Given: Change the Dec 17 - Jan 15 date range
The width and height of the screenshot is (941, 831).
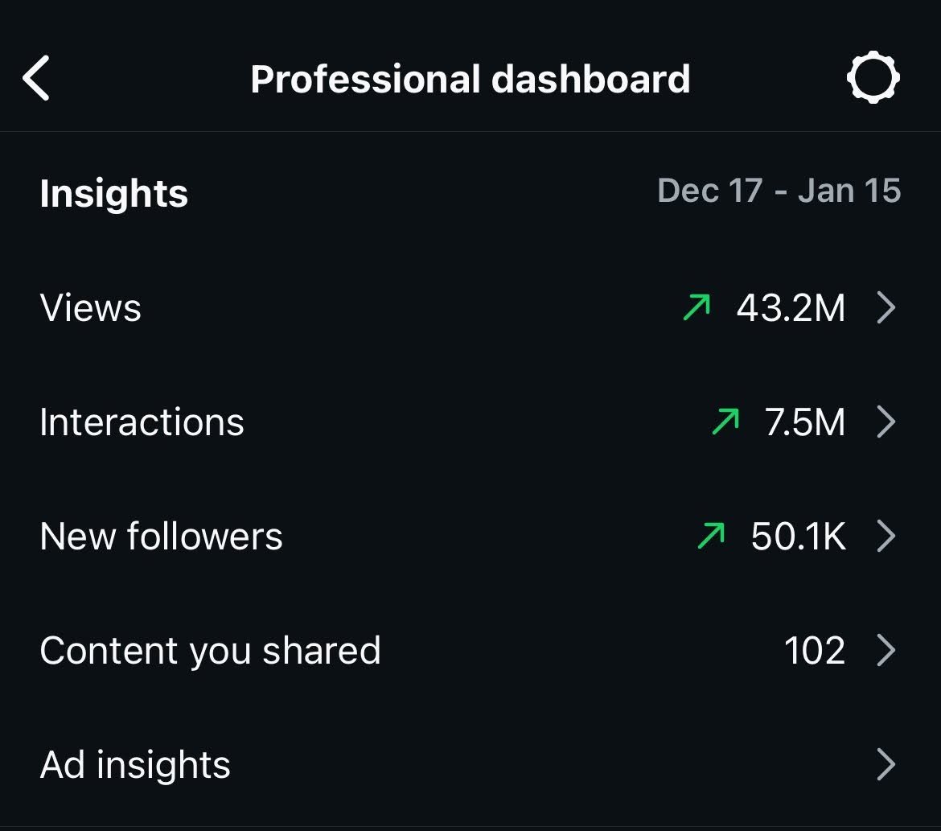Looking at the screenshot, I should [779, 191].
